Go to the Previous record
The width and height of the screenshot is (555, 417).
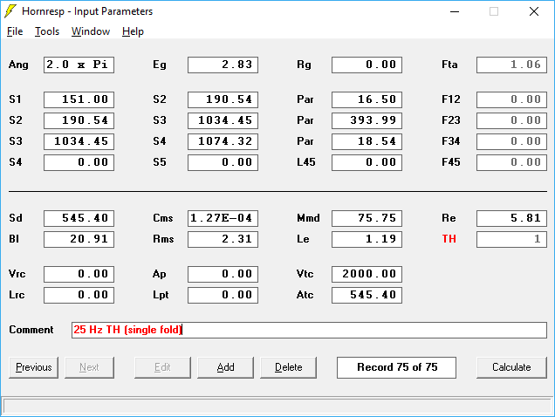pos(34,367)
